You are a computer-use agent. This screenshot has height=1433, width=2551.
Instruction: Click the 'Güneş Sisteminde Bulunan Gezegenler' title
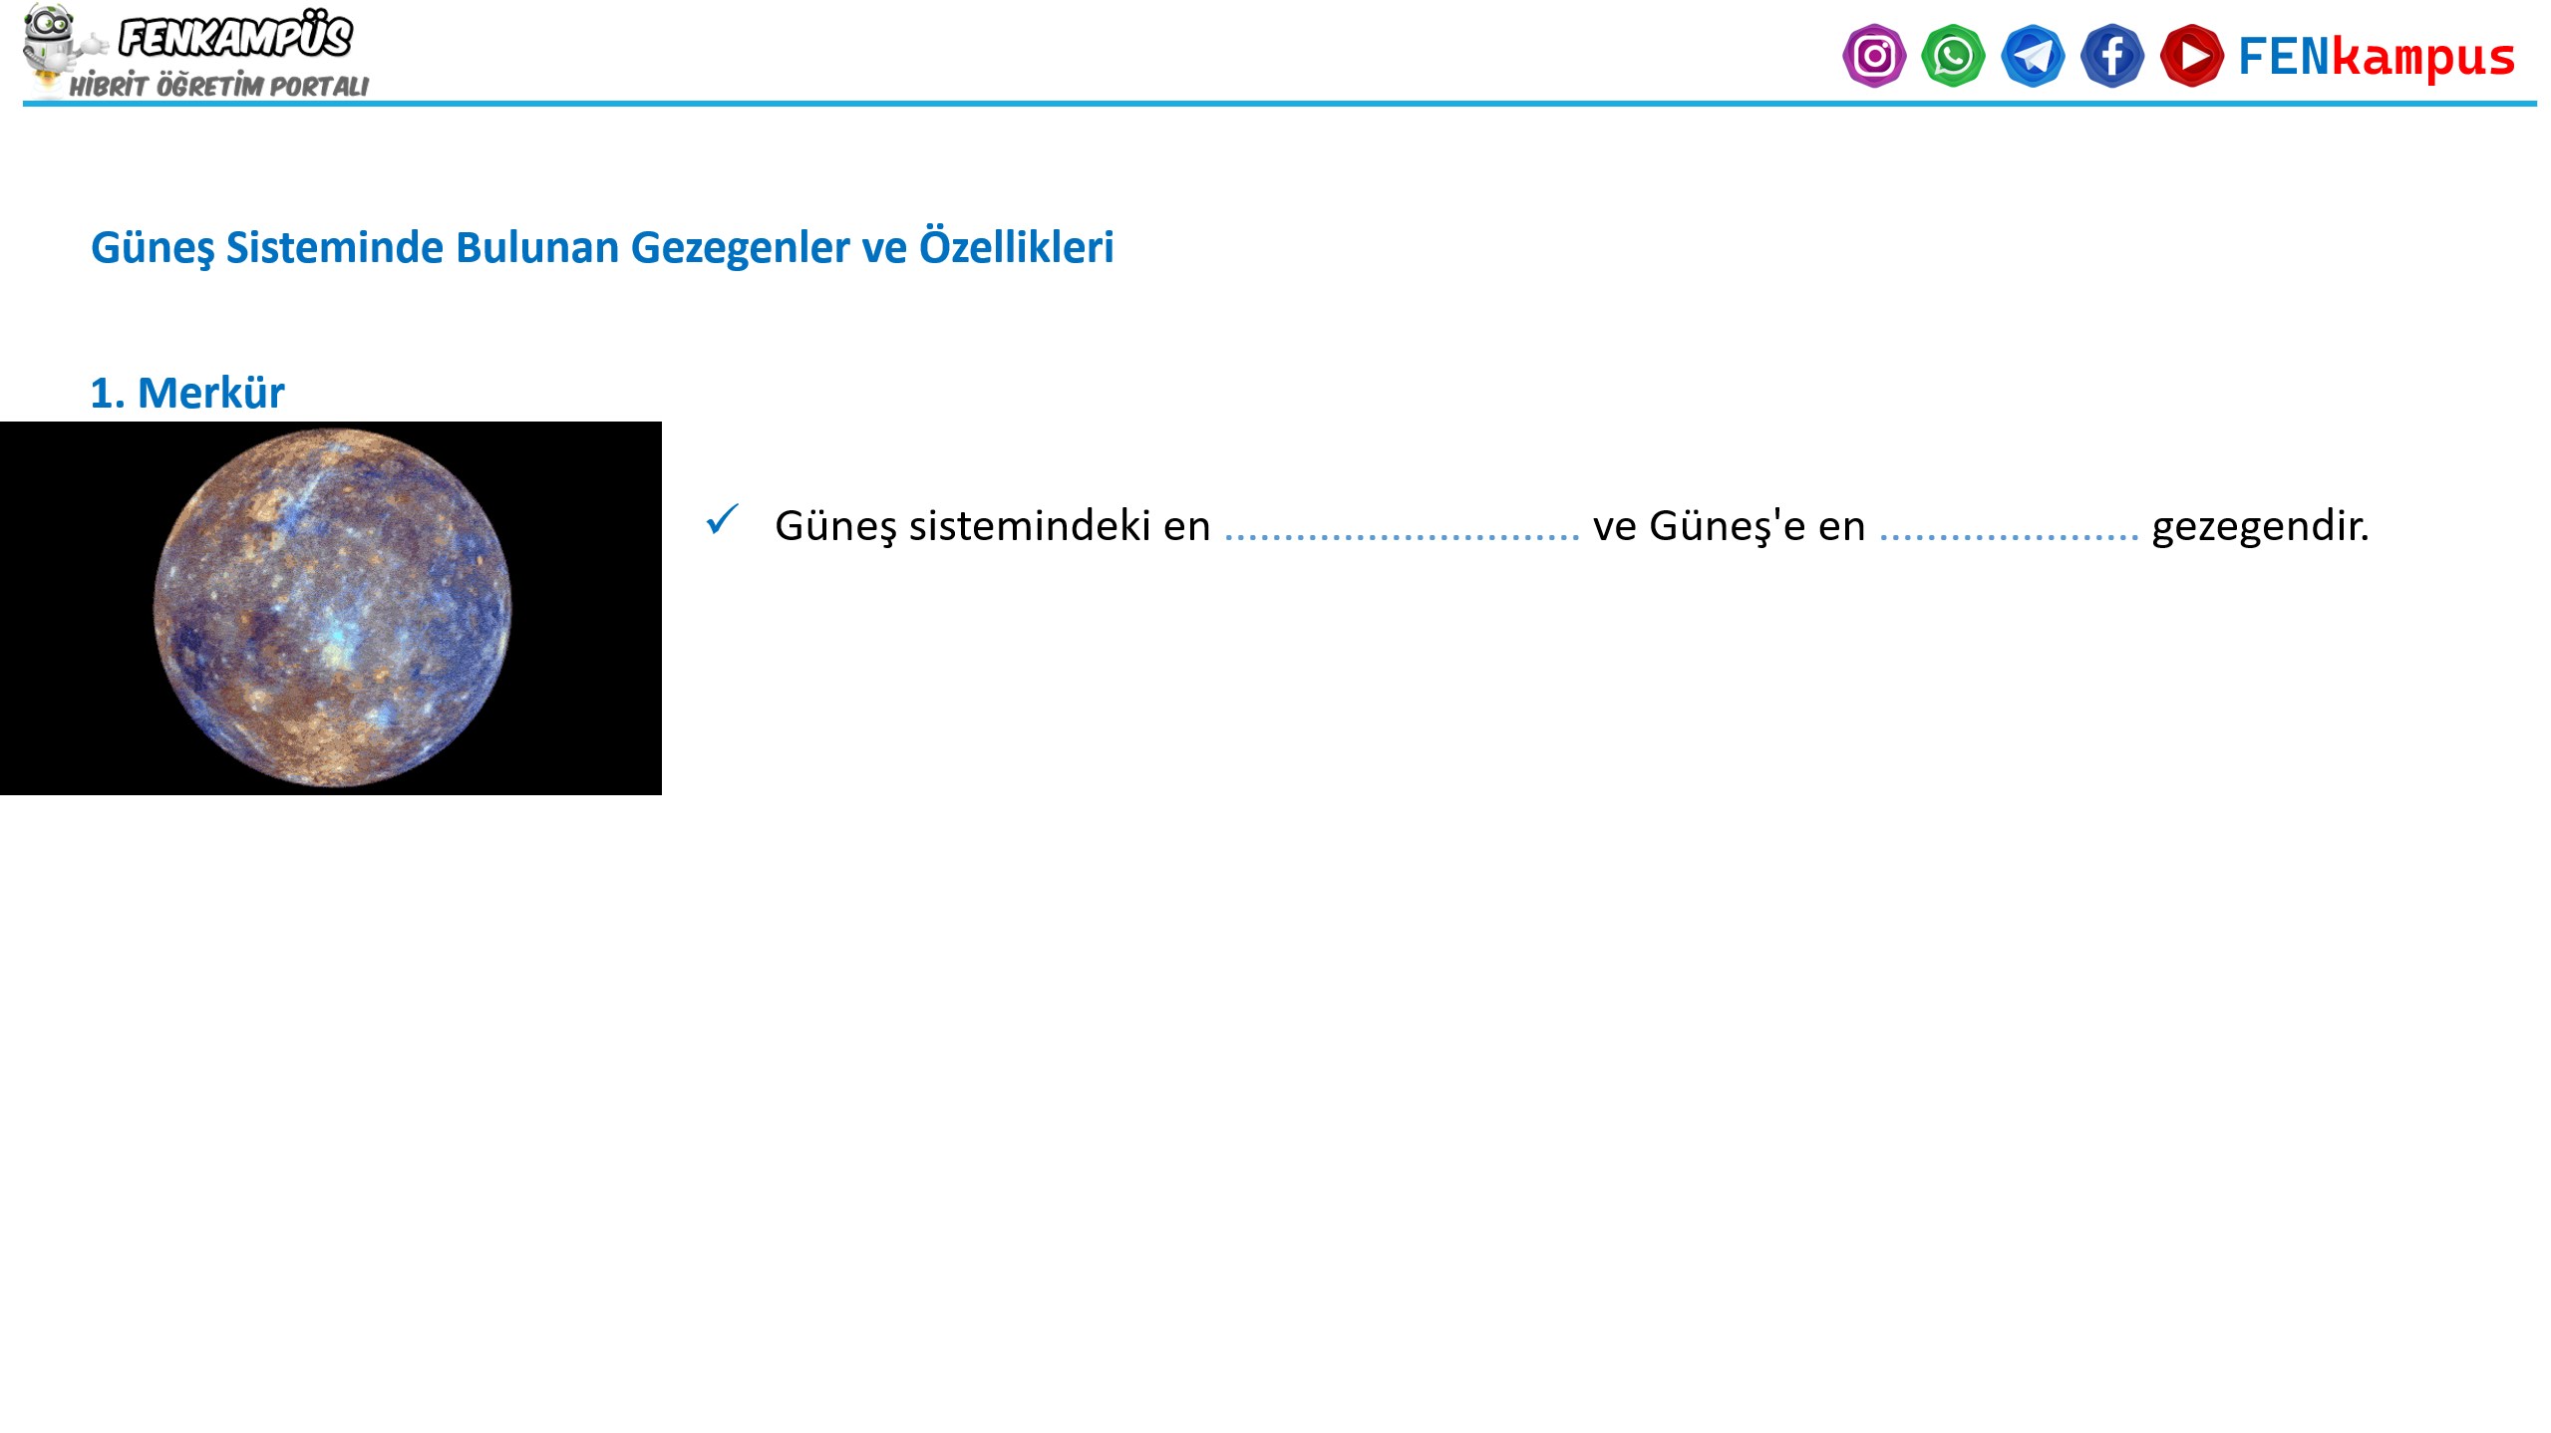coord(601,247)
